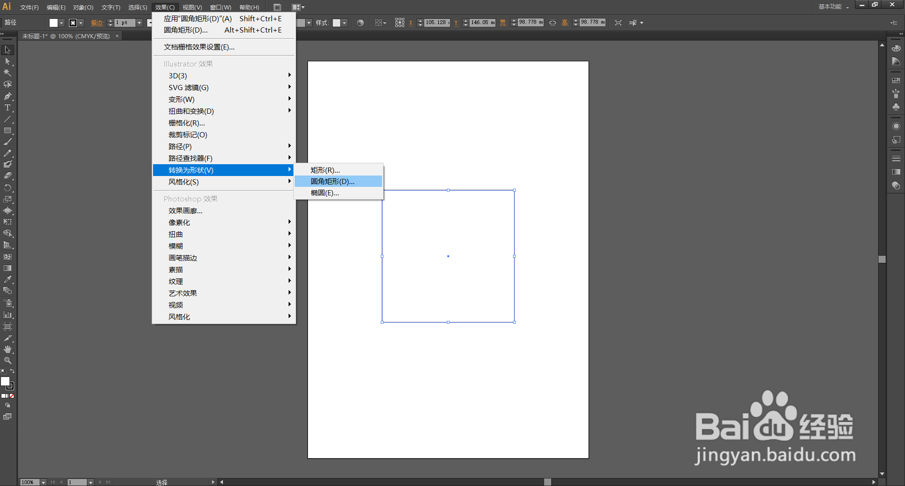The width and height of the screenshot is (905, 486).
Task: Open the Symbols panel icon
Action: [896, 107]
